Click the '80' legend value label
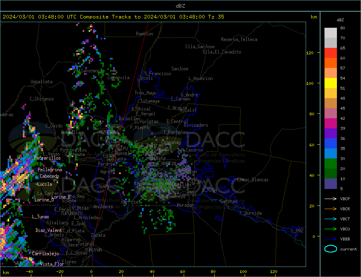Screen dimensions: 361x277 (x=343, y=28)
